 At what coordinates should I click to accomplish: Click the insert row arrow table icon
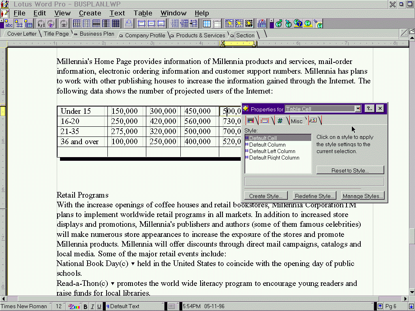[x=194, y=24]
